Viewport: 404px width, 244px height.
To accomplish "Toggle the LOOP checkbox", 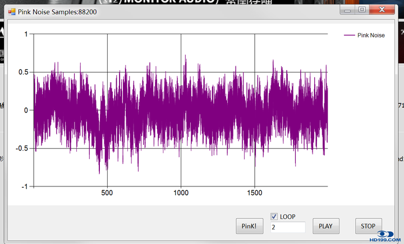I will pyautogui.click(x=274, y=217).
